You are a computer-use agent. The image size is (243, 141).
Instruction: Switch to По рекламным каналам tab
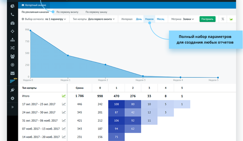[35, 12]
